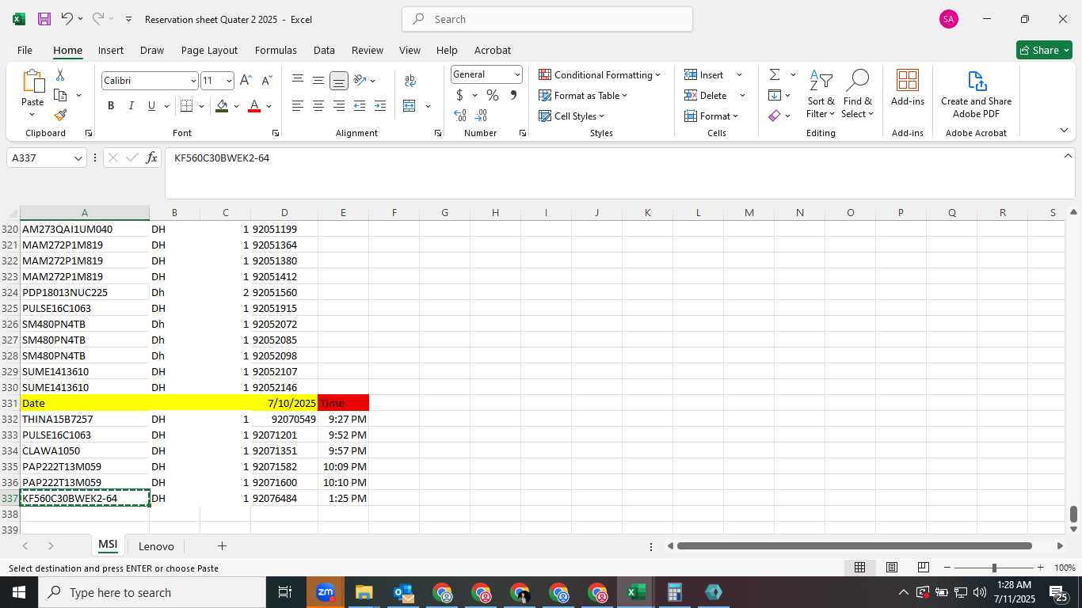
Task: Switch to the Page Layout tab
Action: pyautogui.click(x=209, y=50)
